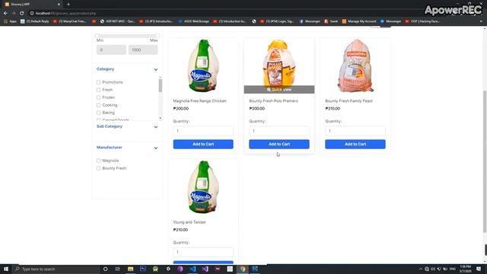Open the notification center icon

[x=479, y=269]
